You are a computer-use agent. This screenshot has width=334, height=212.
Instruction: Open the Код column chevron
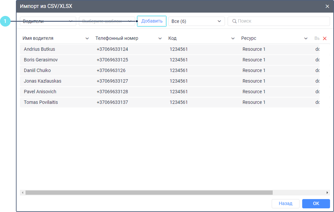[233, 38]
